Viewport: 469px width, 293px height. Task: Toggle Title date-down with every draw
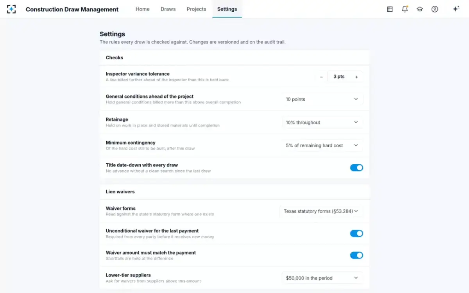(356, 168)
